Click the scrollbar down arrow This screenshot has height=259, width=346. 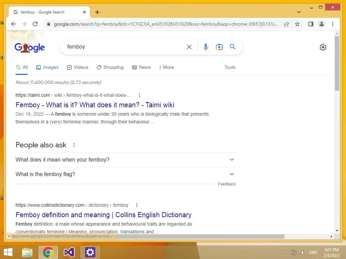(337, 231)
